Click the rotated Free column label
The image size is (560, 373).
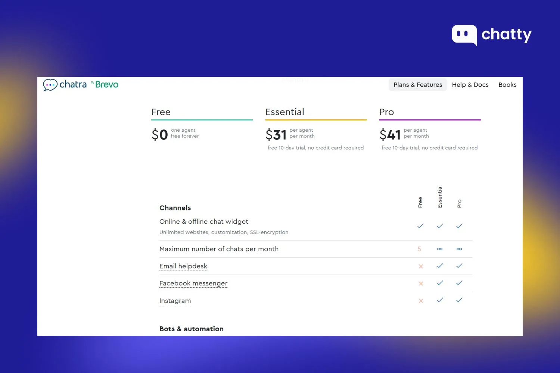[x=420, y=202]
